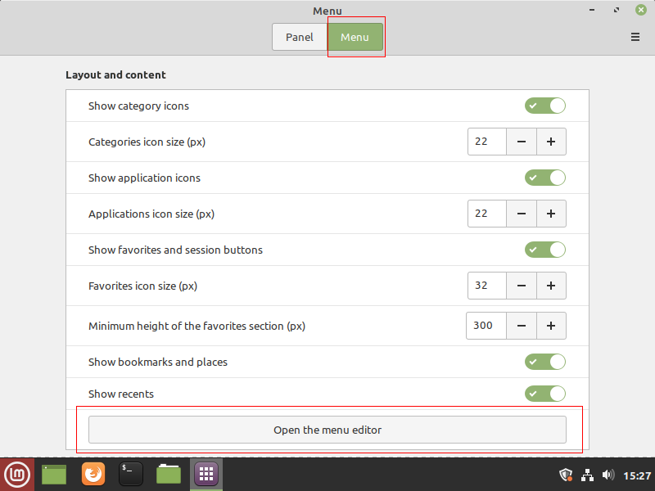This screenshot has width=655, height=491.
Task: Decrease Applications icon size
Action: [x=522, y=214]
